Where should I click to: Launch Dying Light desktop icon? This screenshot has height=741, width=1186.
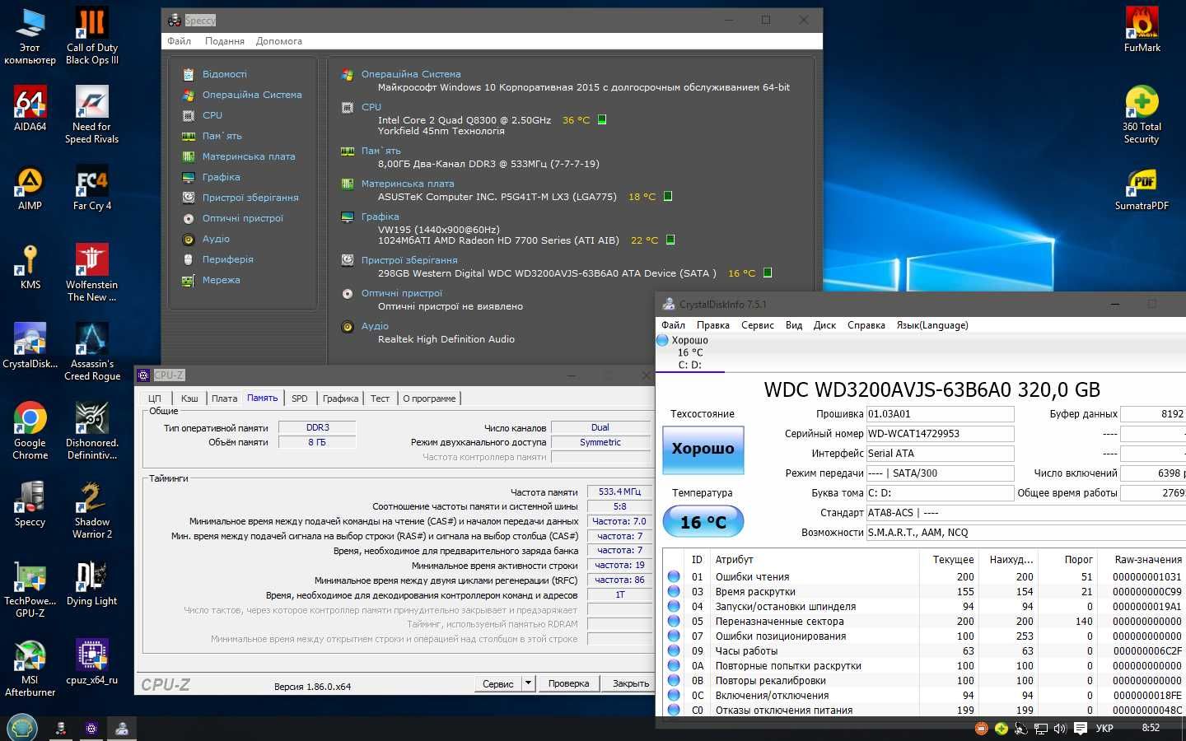tap(91, 583)
